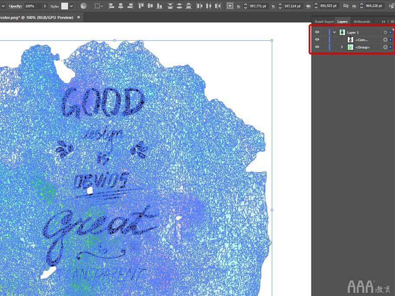395x296 pixels.
Task: Click the Style swatch preview
Action: [65, 6]
